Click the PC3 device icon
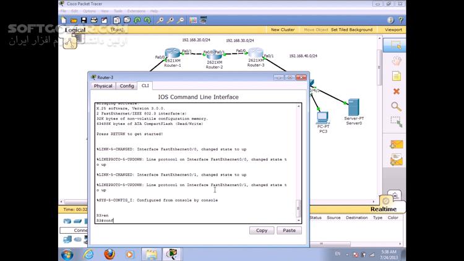Image resolution: width=464 pixels, height=261 pixels. click(322, 118)
